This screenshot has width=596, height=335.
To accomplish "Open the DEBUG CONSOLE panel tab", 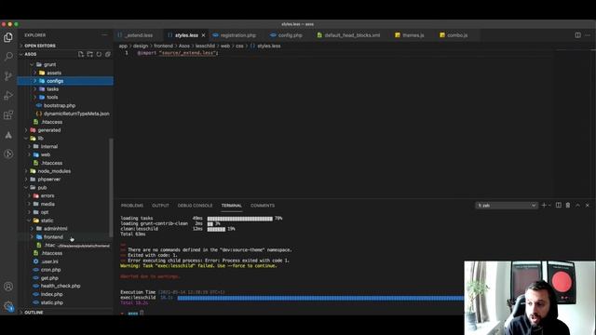I will click(195, 206).
